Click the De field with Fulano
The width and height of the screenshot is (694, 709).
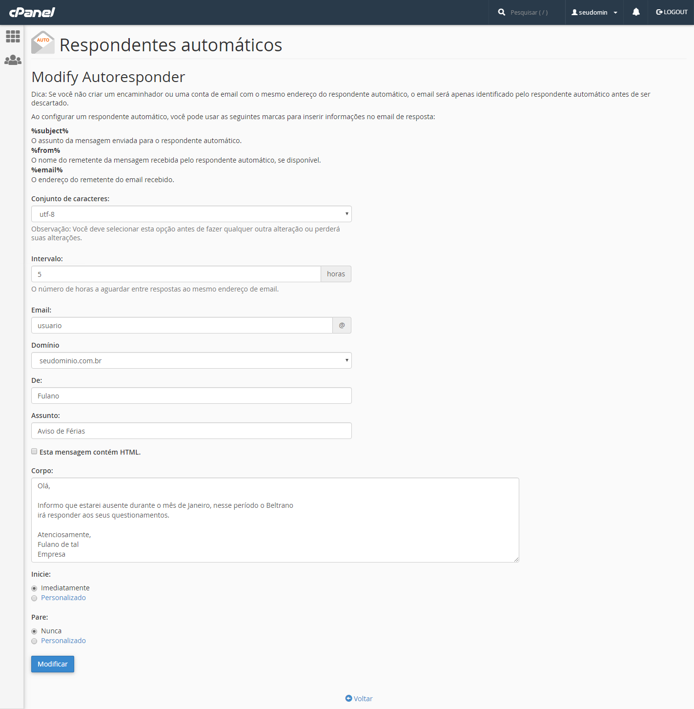(x=191, y=396)
